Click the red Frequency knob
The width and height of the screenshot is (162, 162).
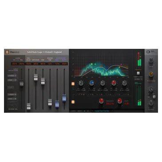[101, 101]
